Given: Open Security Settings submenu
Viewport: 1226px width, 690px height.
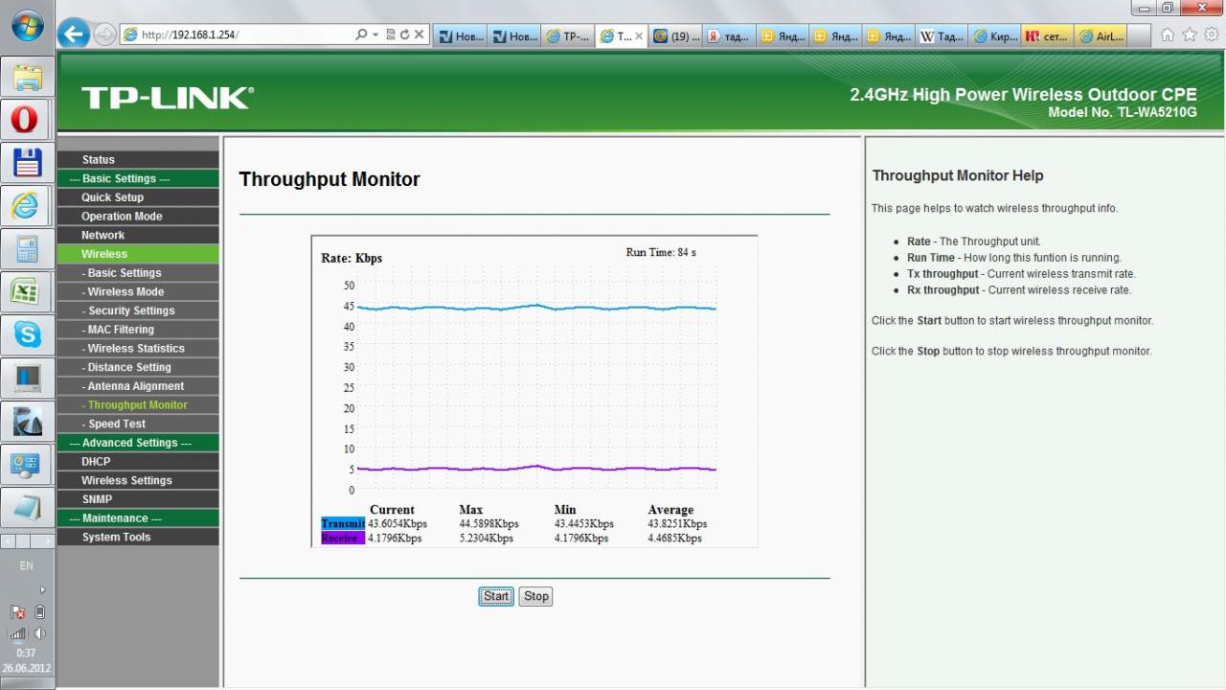Looking at the screenshot, I should pyautogui.click(x=138, y=310).
